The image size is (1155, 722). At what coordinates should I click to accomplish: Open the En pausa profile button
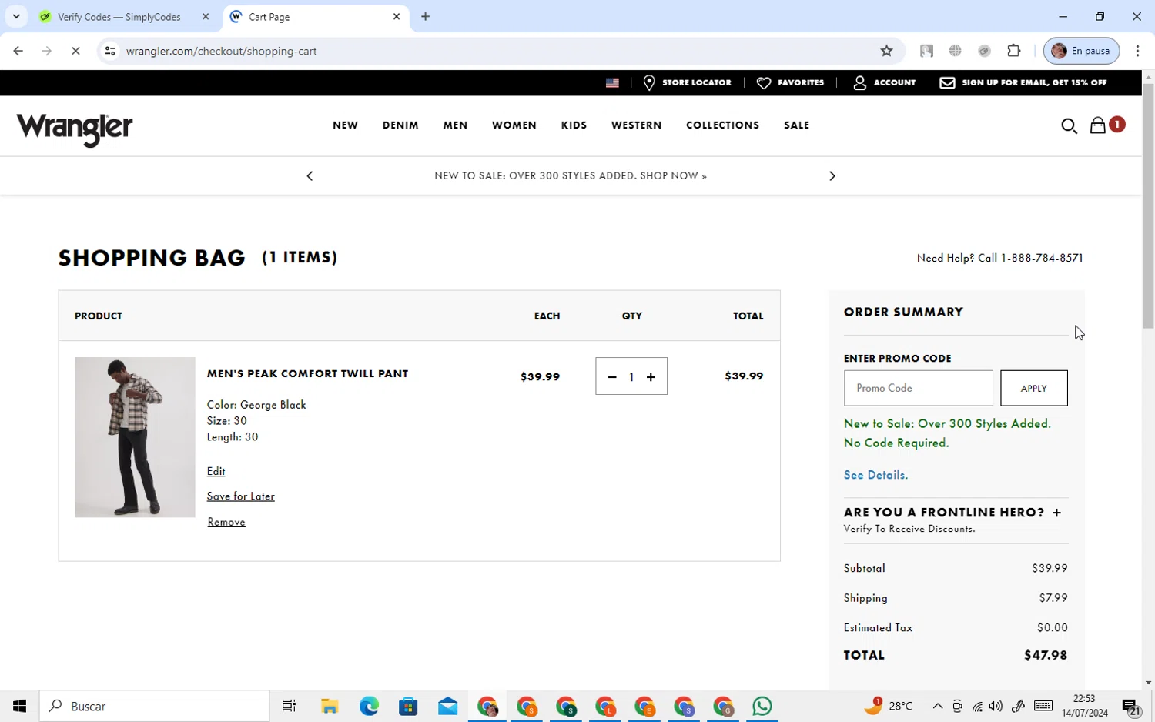point(1081,51)
